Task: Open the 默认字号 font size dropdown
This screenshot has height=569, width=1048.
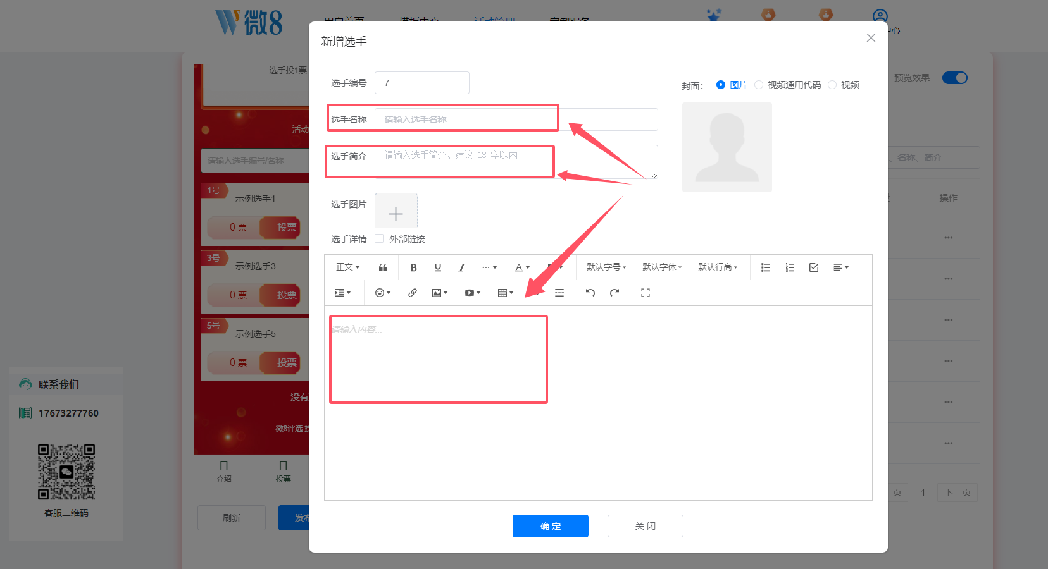Action: (606, 267)
